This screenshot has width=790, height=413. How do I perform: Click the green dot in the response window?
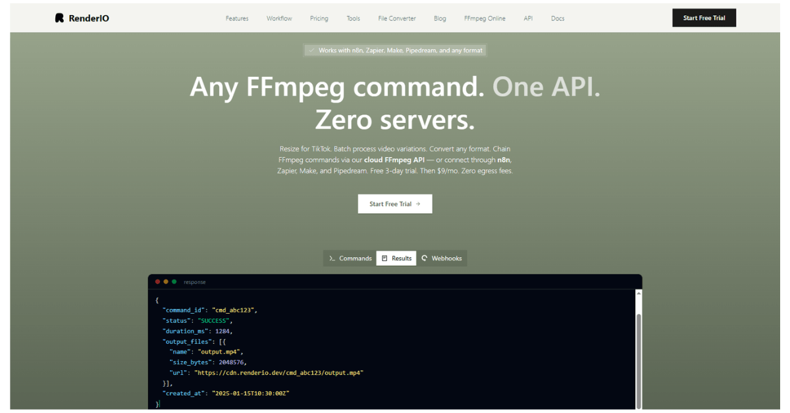(174, 281)
